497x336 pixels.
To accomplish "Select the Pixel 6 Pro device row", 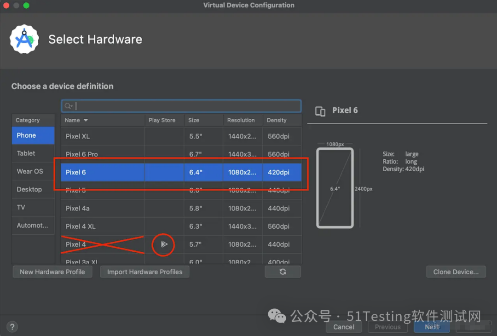I will point(181,154).
